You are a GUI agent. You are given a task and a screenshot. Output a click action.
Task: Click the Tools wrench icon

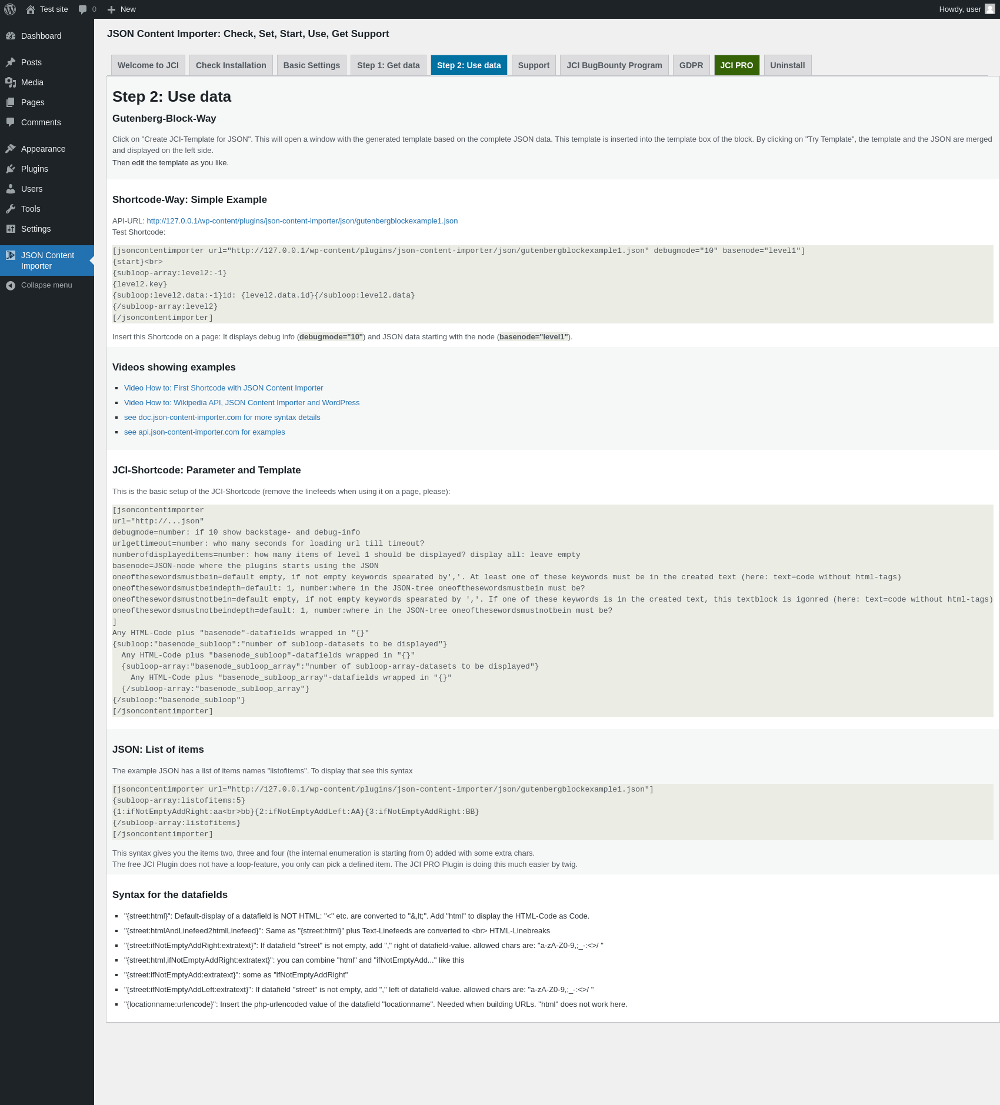[11, 209]
